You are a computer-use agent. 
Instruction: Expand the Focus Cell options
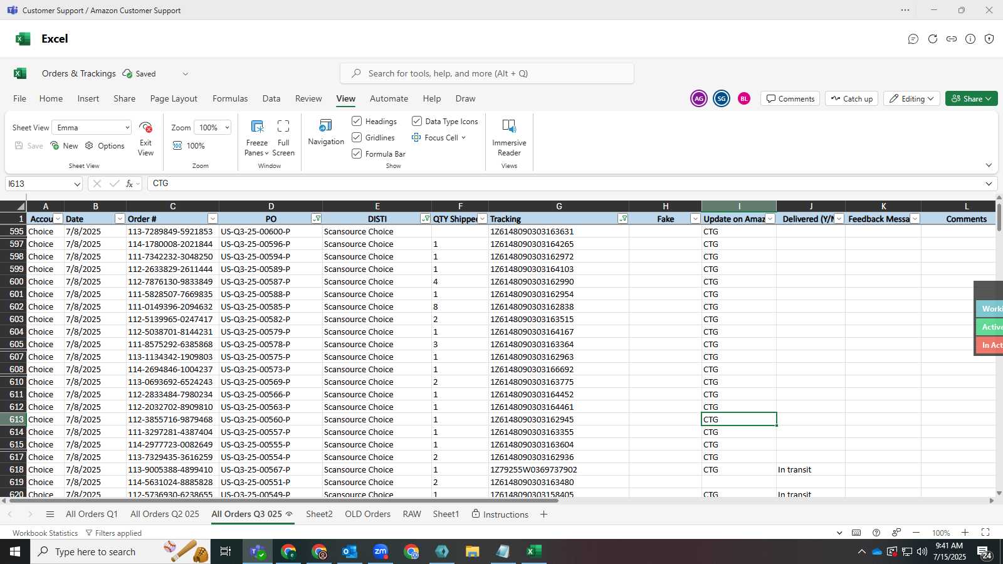(463, 138)
